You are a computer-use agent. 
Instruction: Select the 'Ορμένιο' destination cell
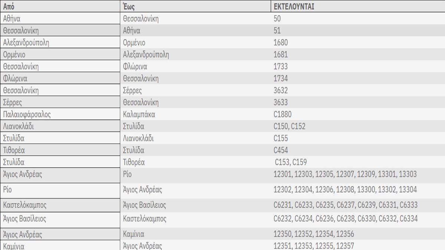(x=134, y=43)
